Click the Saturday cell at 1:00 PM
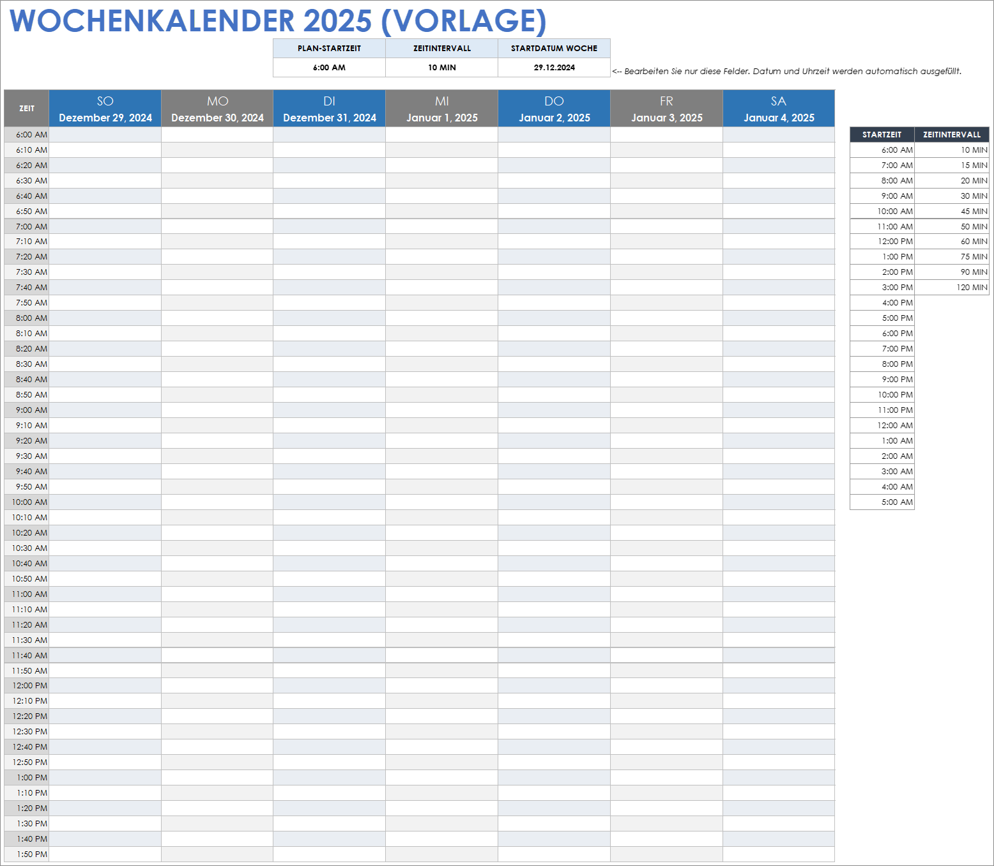 pyautogui.click(x=779, y=778)
